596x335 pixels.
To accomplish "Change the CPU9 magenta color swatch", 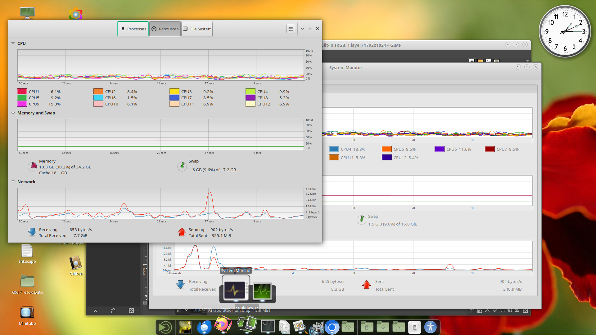I will [22, 104].
